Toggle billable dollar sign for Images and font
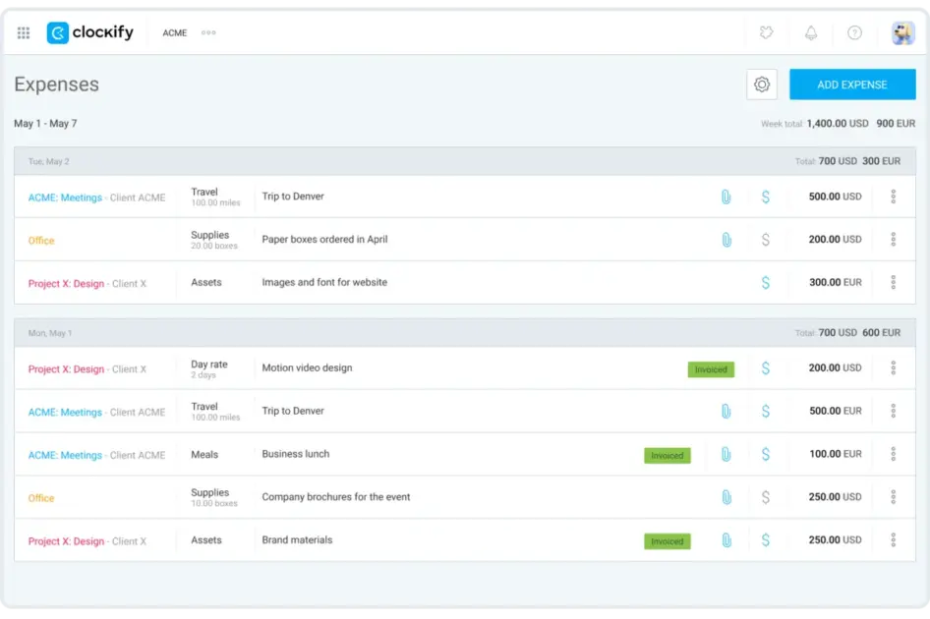The image size is (930, 619). (765, 282)
